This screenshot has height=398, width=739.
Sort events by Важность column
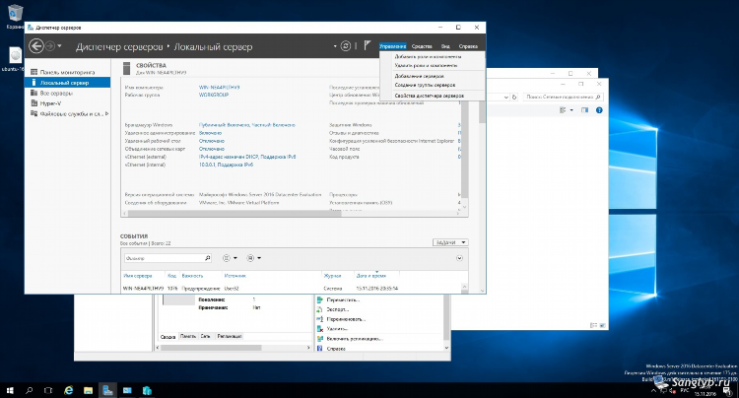pyautogui.click(x=192, y=276)
